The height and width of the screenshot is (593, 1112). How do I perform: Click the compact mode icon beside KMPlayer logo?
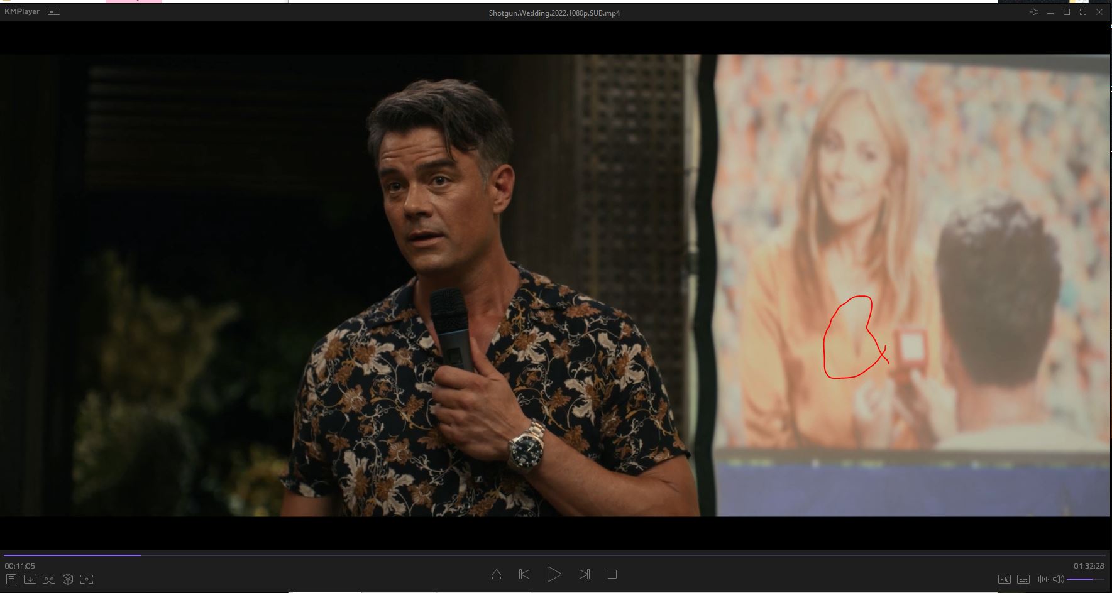[54, 12]
